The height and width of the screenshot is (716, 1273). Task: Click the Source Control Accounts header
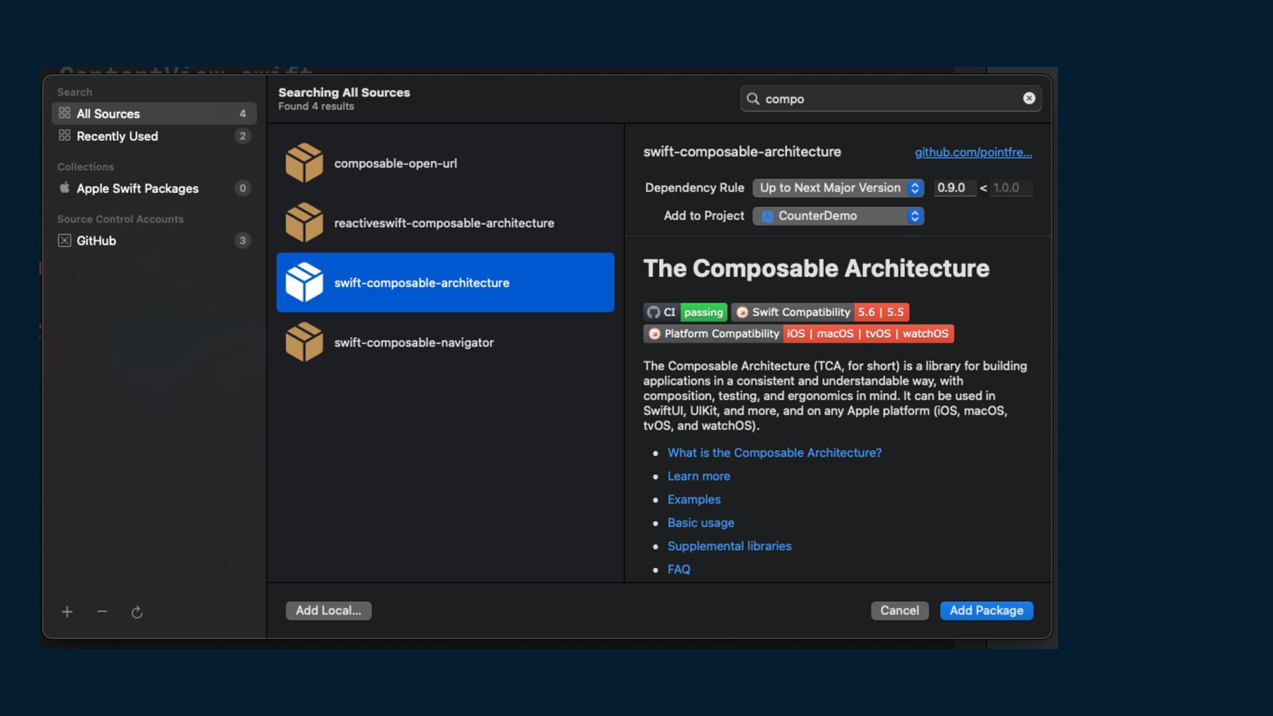[x=120, y=219]
